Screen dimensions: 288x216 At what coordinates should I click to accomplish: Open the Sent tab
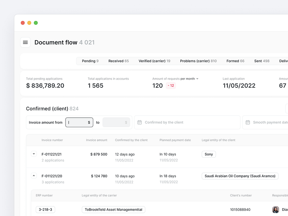click(262, 61)
